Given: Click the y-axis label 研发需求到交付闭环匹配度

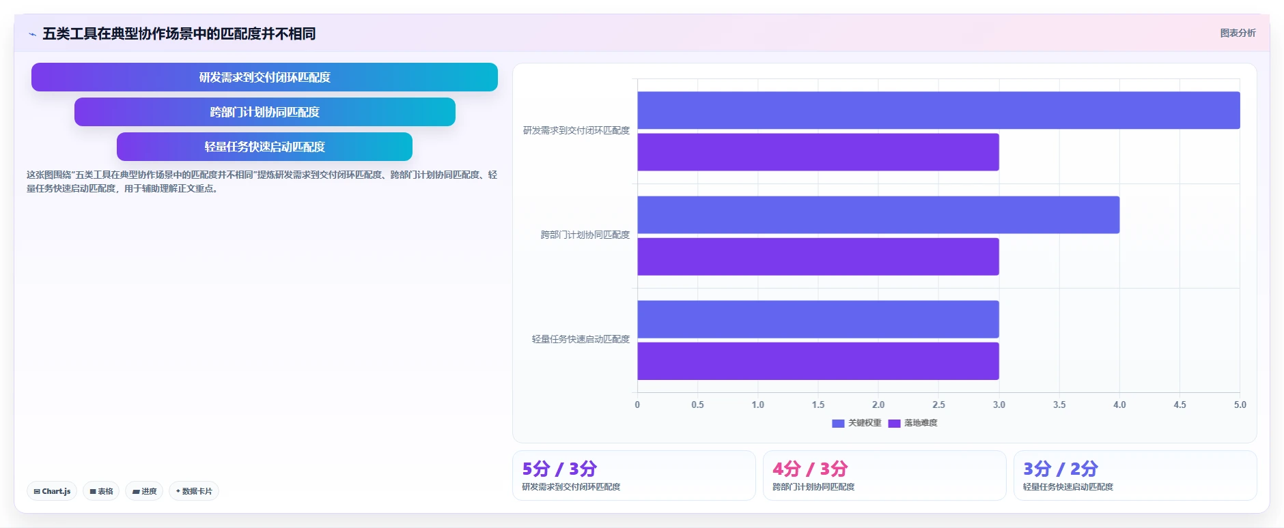Looking at the screenshot, I should pyautogui.click(x=576, y=130).
